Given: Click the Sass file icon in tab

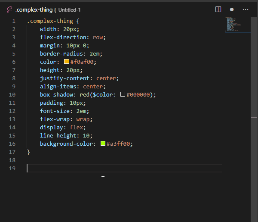Looking at the screenshot, I should coord(9,9).
